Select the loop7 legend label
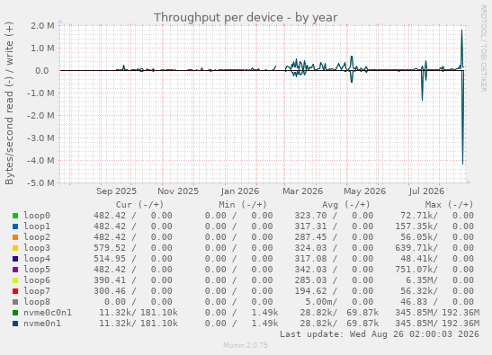The image size is (492, 355). 37,290
